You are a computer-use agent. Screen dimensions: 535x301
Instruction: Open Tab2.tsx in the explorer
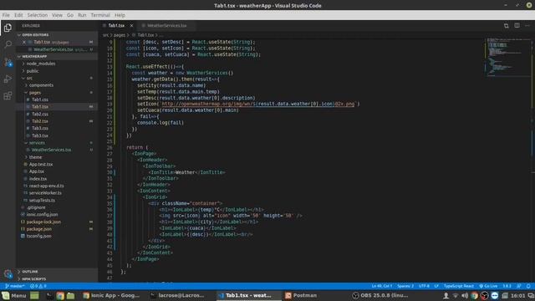click(x=40, y=121)
